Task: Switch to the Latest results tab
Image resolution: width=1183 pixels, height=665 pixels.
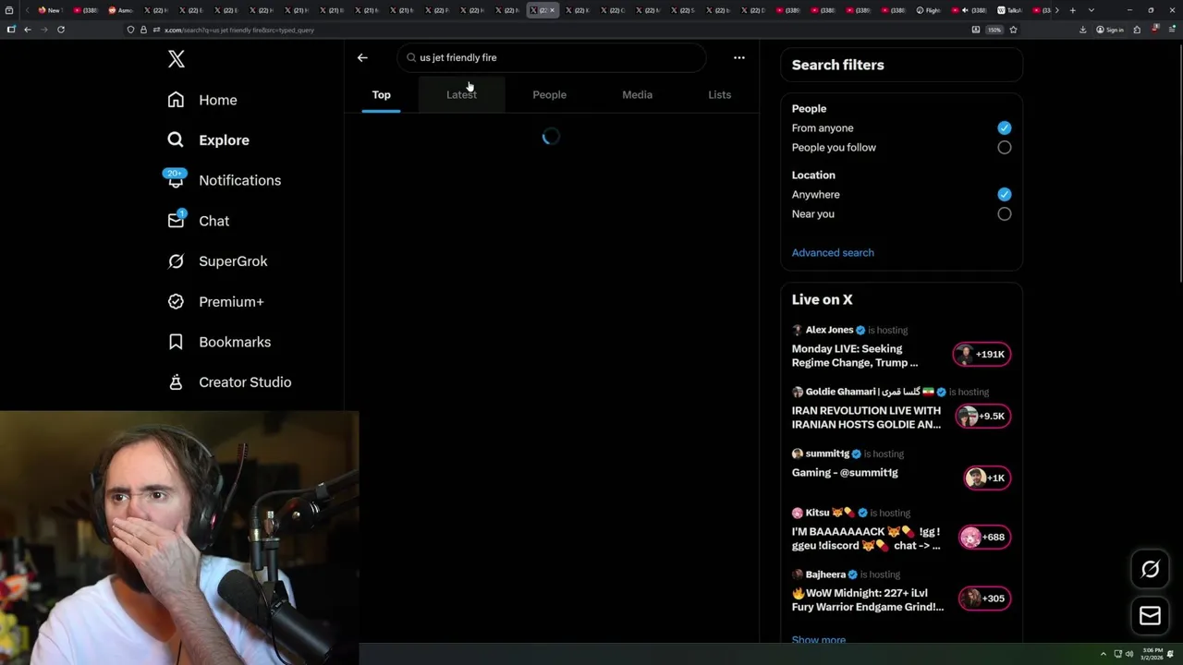Action: (461, 94)
